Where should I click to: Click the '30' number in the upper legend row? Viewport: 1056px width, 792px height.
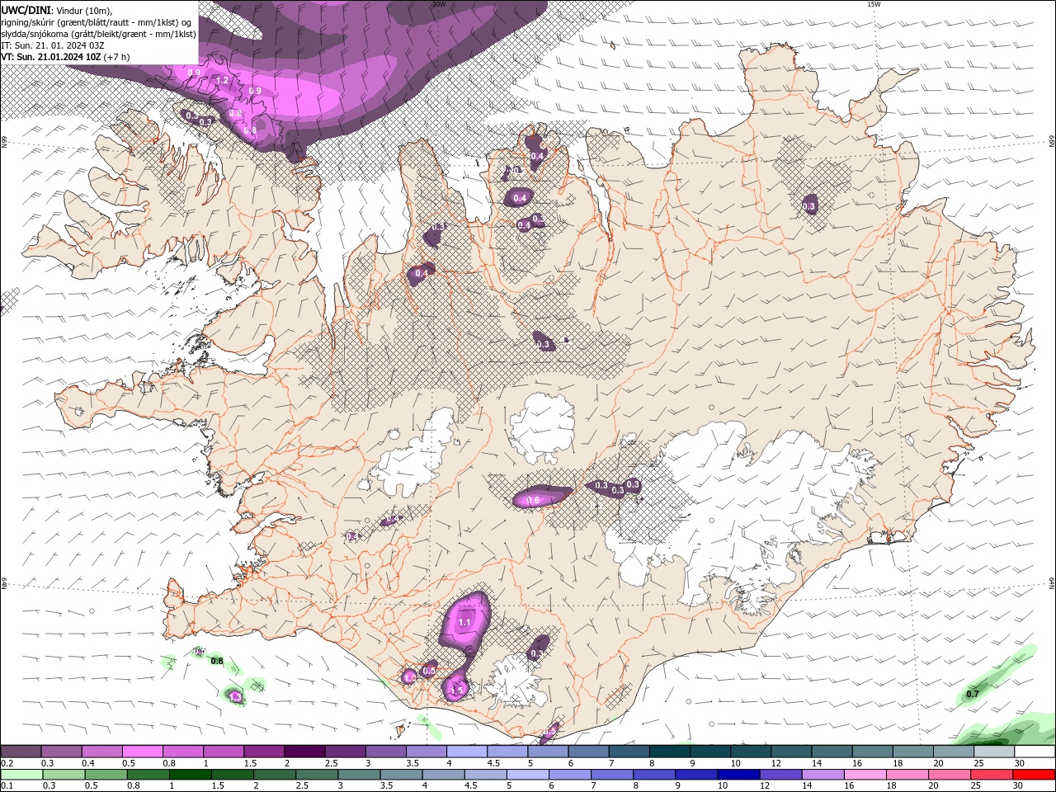point(1021,763)
